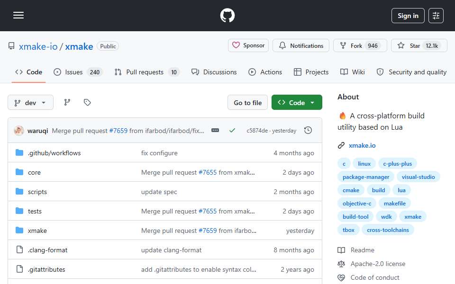This screenshot has height=284, width=455.
Task: Open the .github/workflows folder
Action: [54, 153]
